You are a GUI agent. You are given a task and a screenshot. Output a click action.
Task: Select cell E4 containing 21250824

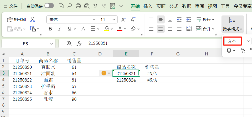pos(126,80)
